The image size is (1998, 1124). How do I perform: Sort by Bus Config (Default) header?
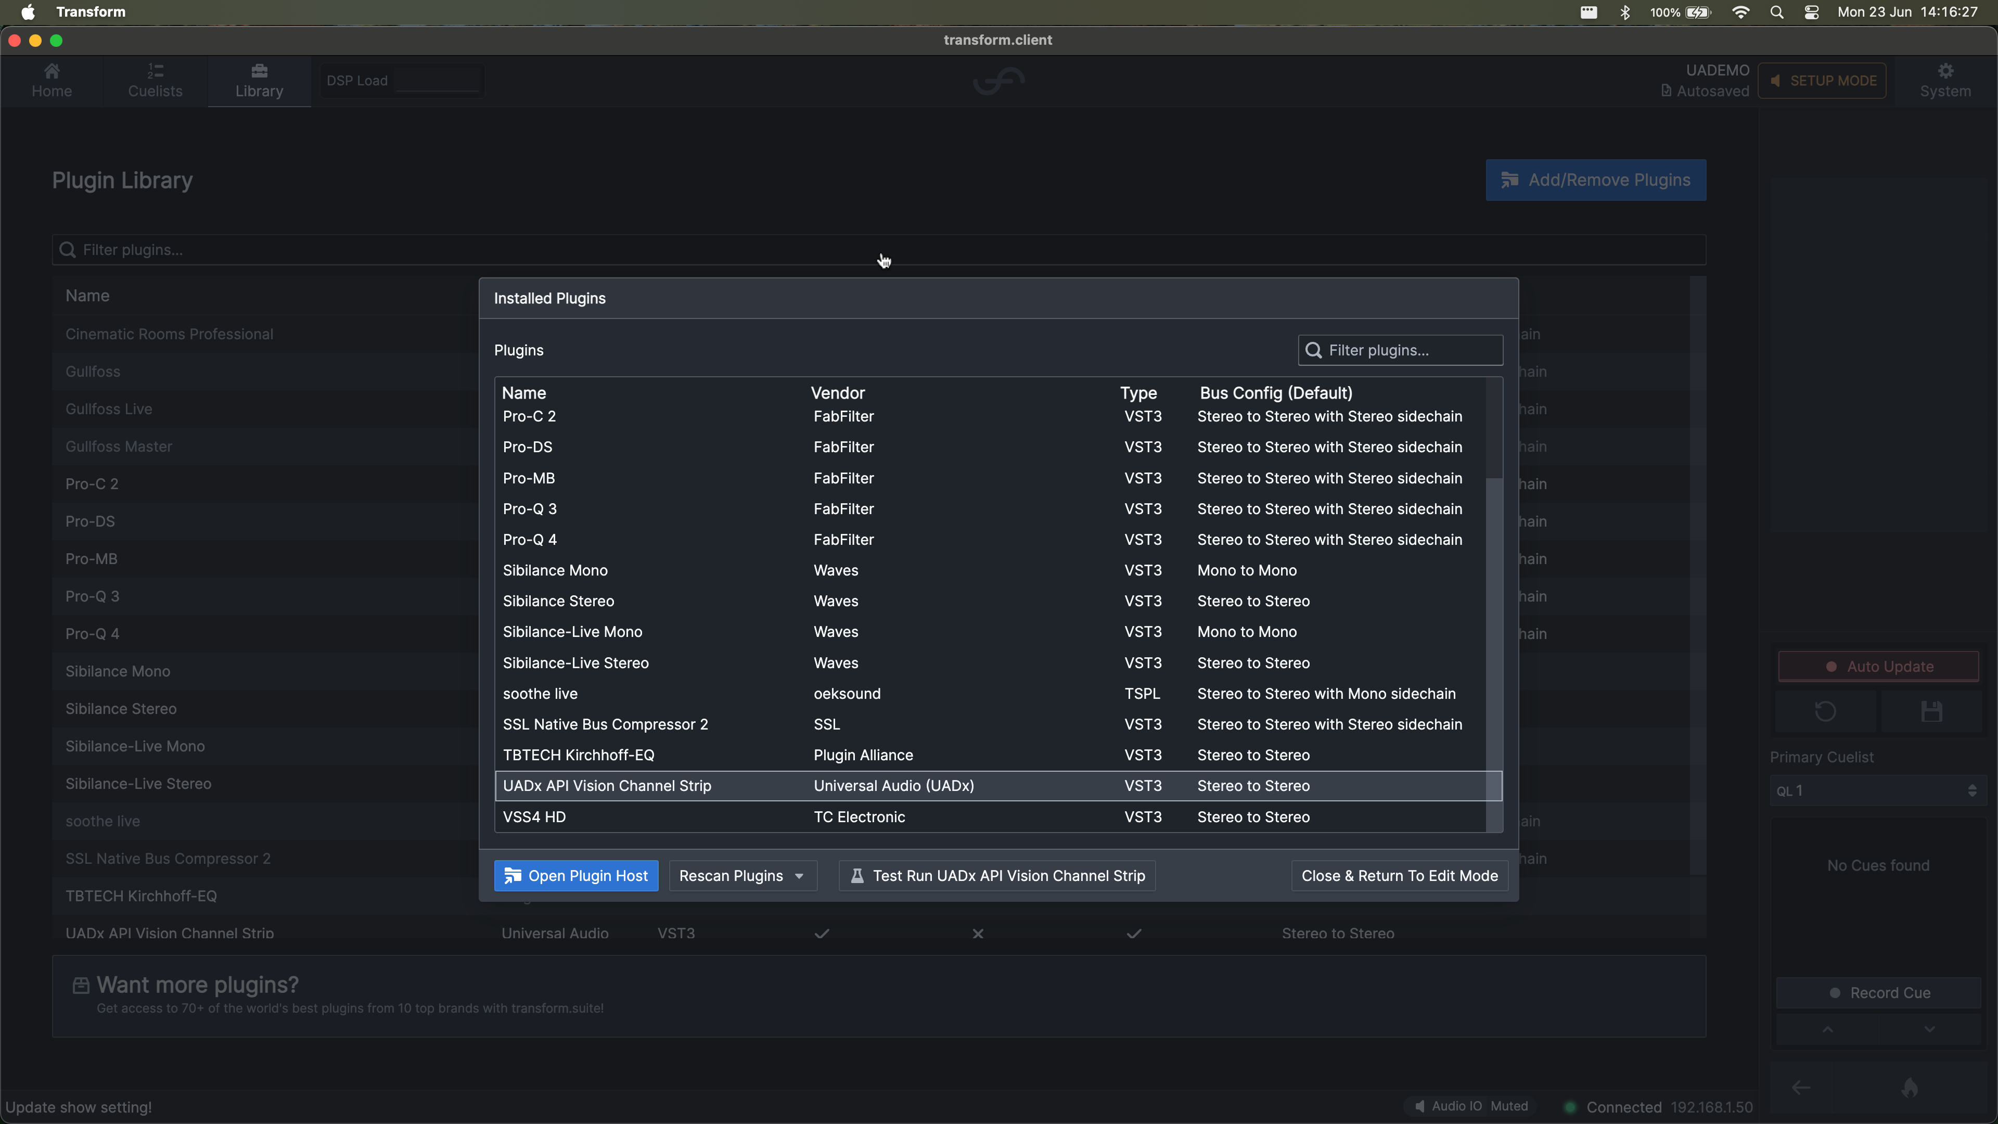tap(1275, 392)
